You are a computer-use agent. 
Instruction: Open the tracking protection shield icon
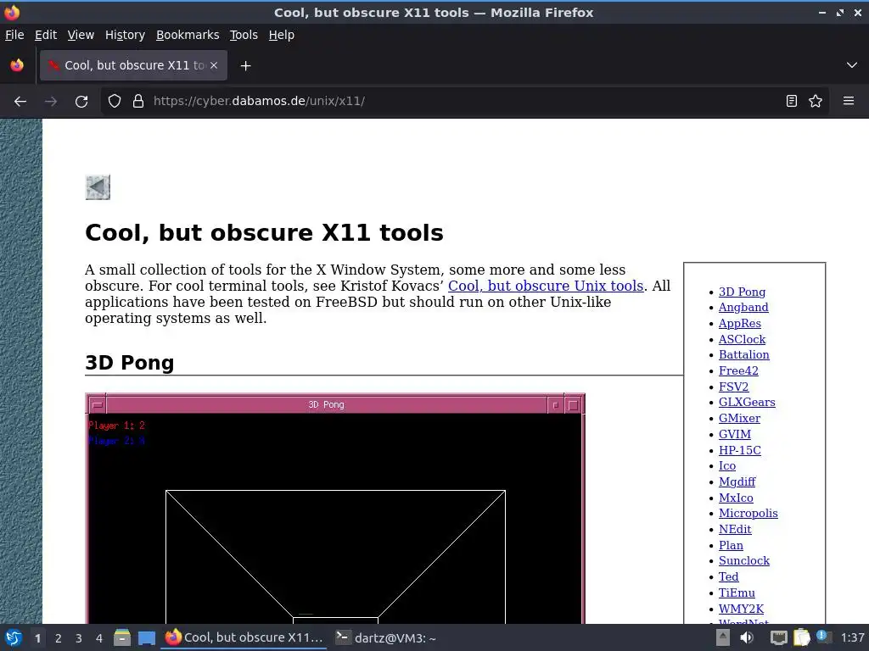pyautogui.click(x=115, y=102)
